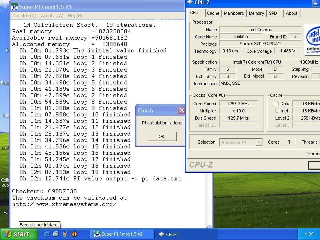
Task: Click the CPU-Z title bar diamond icon
Action: [x=190, y=2]
